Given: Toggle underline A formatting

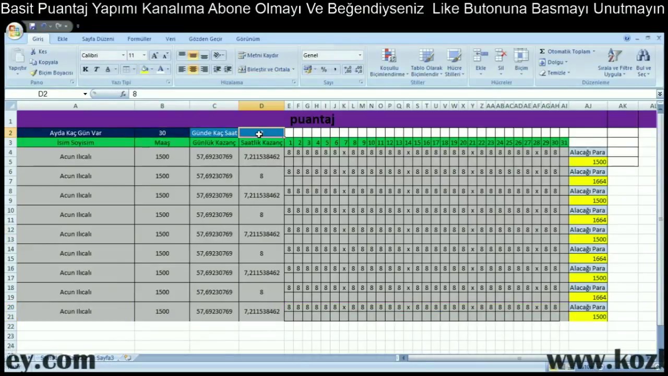Looking at the screenshot, I should tap(108, 69).
